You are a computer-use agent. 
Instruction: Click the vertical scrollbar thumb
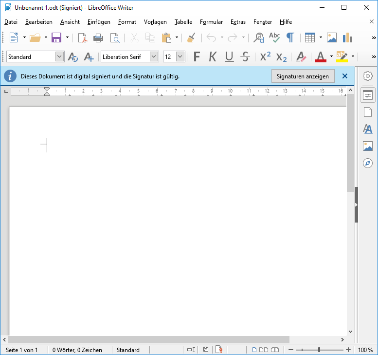pyautogui.click(x=350, y=143)
